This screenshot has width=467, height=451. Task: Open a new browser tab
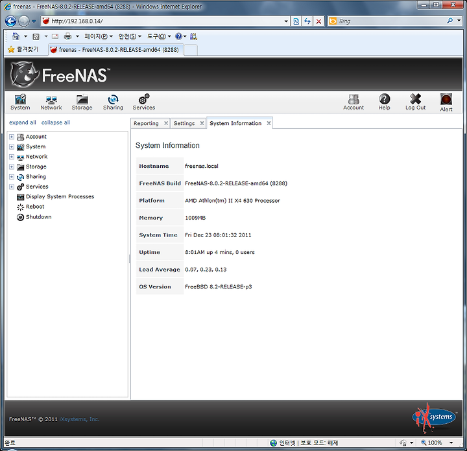coord(191,50)
